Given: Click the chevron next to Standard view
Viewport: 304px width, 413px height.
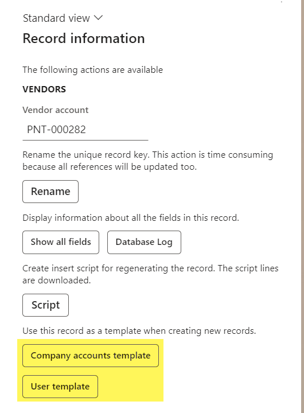Looking at the screenshot, I should tap(98, 18).
